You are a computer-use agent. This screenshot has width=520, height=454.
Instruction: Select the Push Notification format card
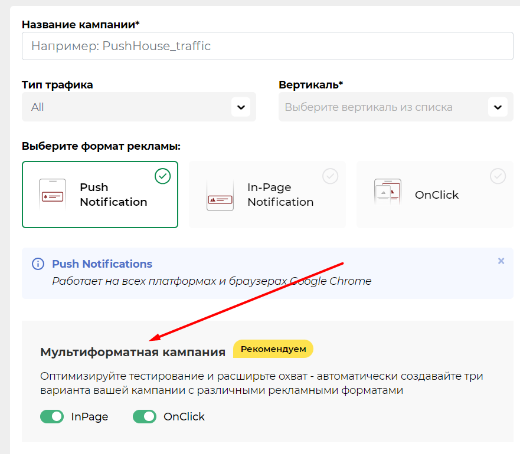point(100,195)
